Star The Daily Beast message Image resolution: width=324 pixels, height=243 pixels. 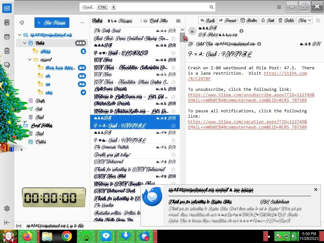click(x=173, y=38)
